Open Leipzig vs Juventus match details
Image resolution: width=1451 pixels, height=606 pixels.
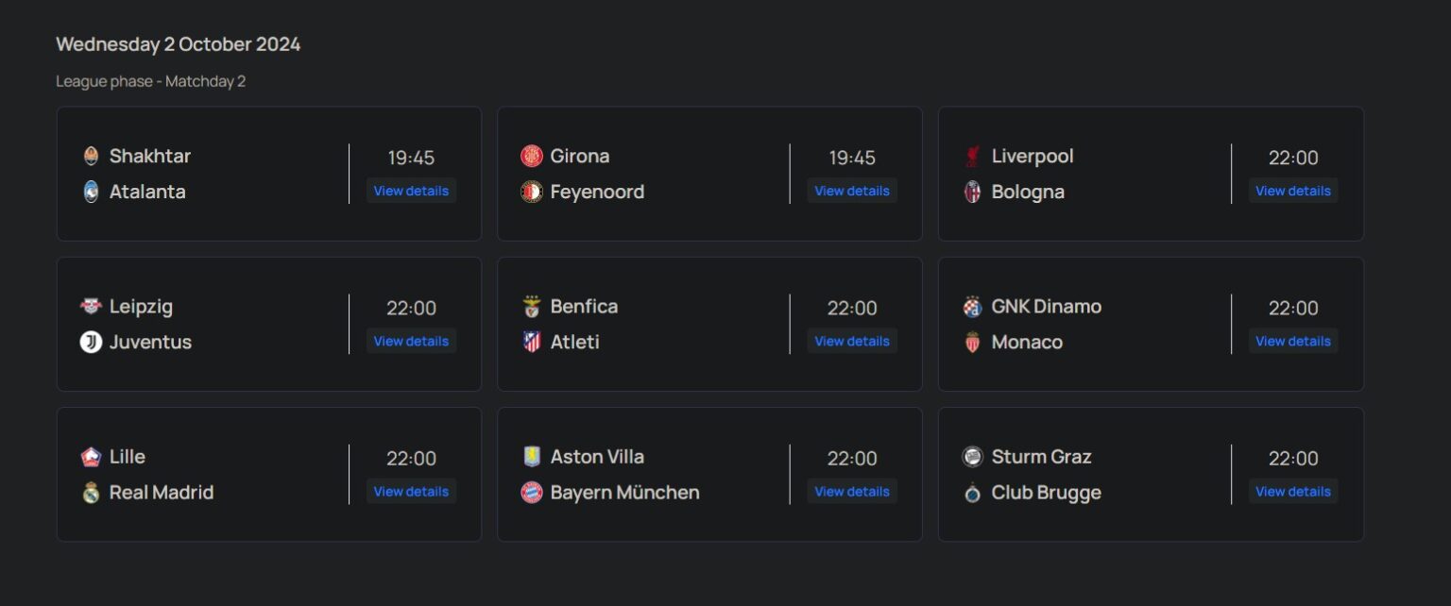coord(411,341)
